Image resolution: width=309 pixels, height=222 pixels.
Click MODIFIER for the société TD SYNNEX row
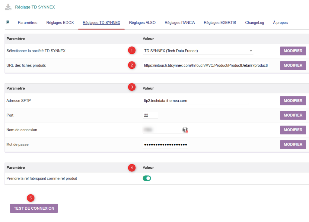[x=293, y=51]
